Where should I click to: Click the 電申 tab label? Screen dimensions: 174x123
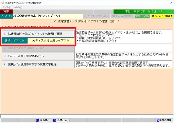[6, 12]
